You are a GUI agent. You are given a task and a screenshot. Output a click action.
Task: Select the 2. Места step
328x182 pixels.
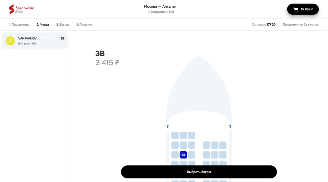pos(43,24)
